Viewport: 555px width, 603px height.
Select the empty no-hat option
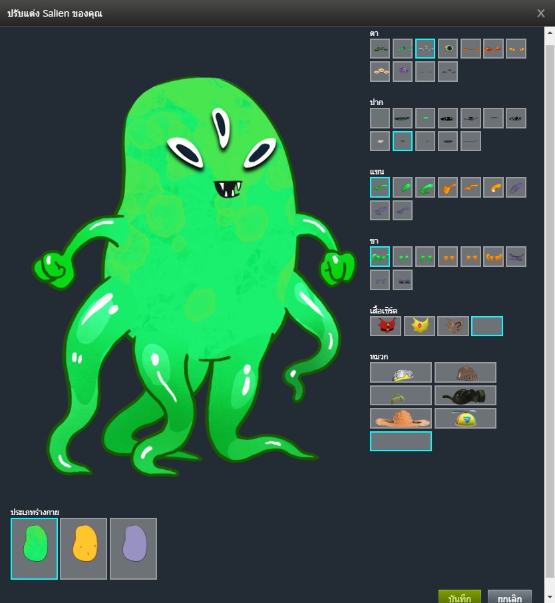coord(401,441)
